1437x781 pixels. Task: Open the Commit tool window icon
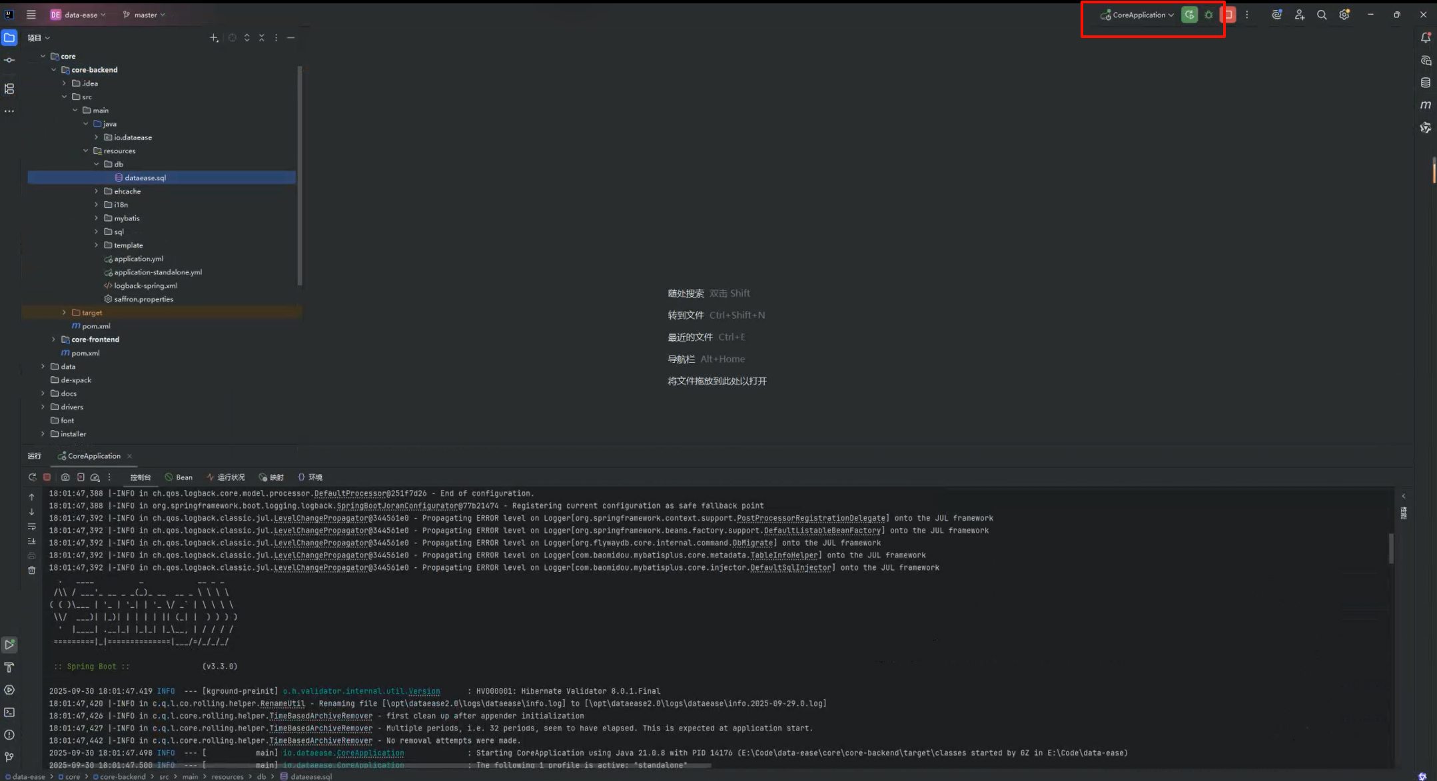coord(9,60)
